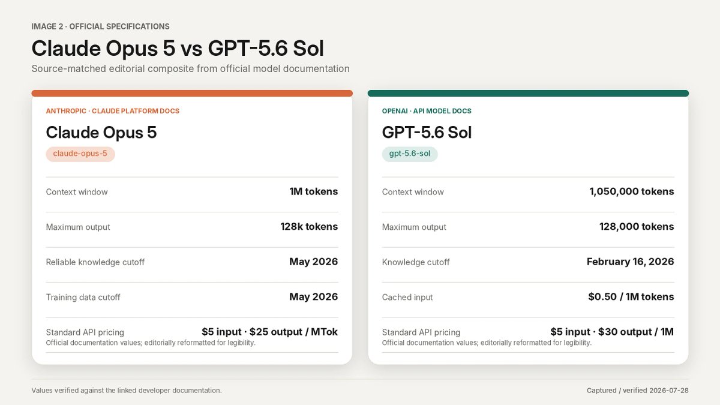Click the '1,050,000 tokens' value
720x405 pixels.
point(632,191)
